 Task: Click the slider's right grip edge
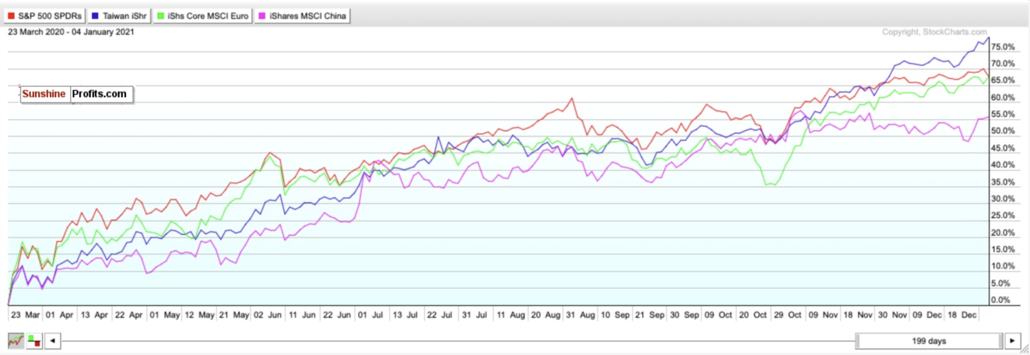pyautogui.click(x=1001, y=341)
